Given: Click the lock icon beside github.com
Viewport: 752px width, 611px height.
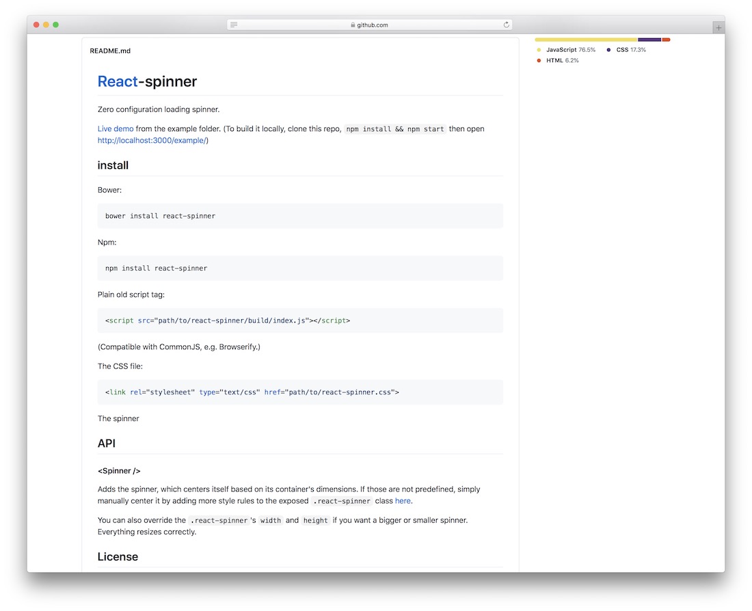Looking at the screenshot, I should click(x=353, y=25).
